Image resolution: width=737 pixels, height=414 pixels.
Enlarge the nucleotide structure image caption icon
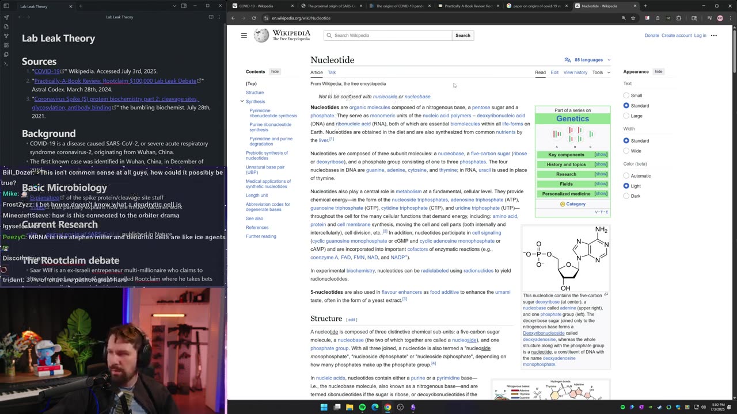606,294
